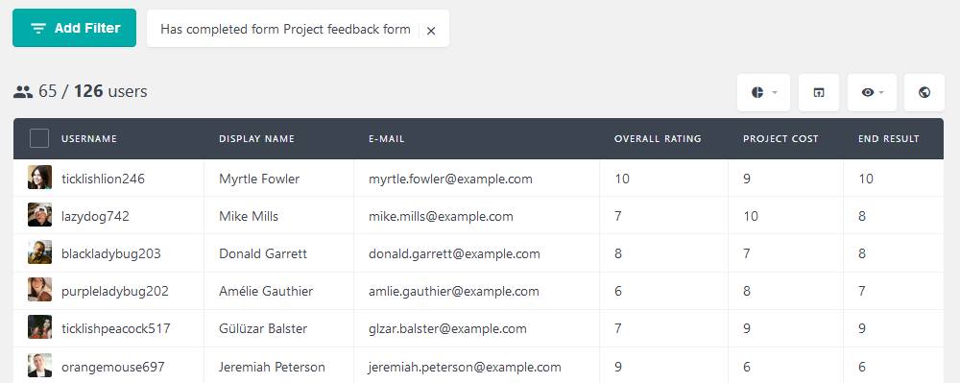This screenshot has width=960, height=383.
Task: Sort by the Overall Rating column header
Action: 658,139
